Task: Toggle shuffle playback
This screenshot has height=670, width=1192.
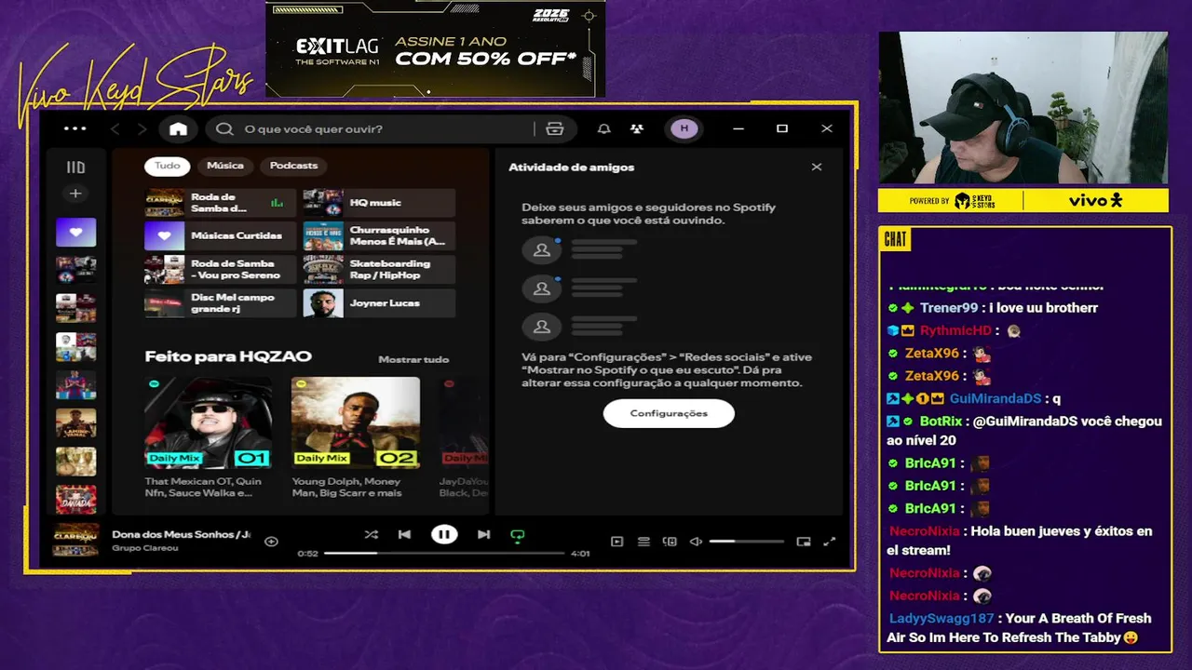Action: point(372,535)
